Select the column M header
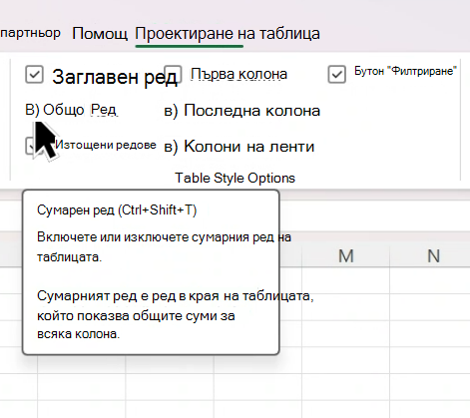The width and height of the screenshot is (470, 418). click(345, 256)
